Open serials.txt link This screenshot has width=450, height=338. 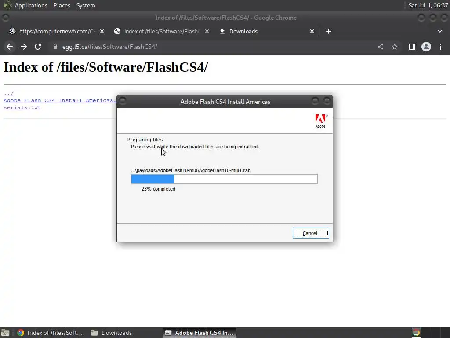pos(22,107)
